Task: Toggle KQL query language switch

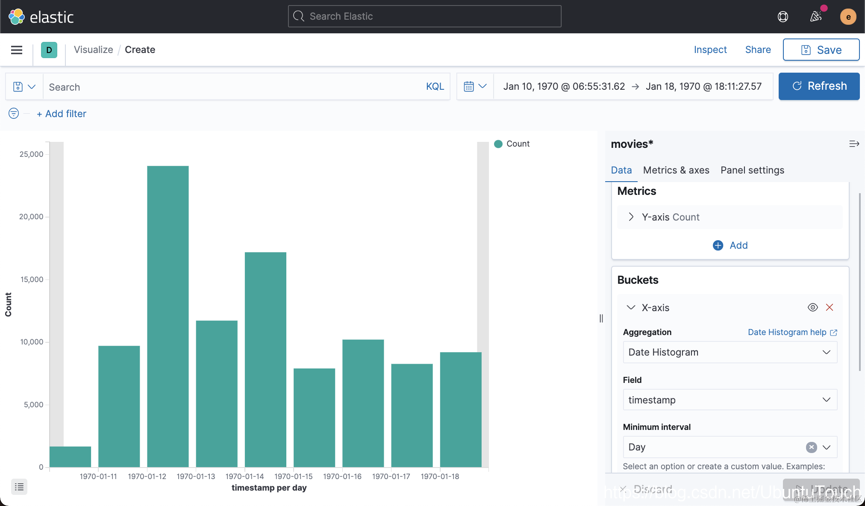Action: click(435, 87)
